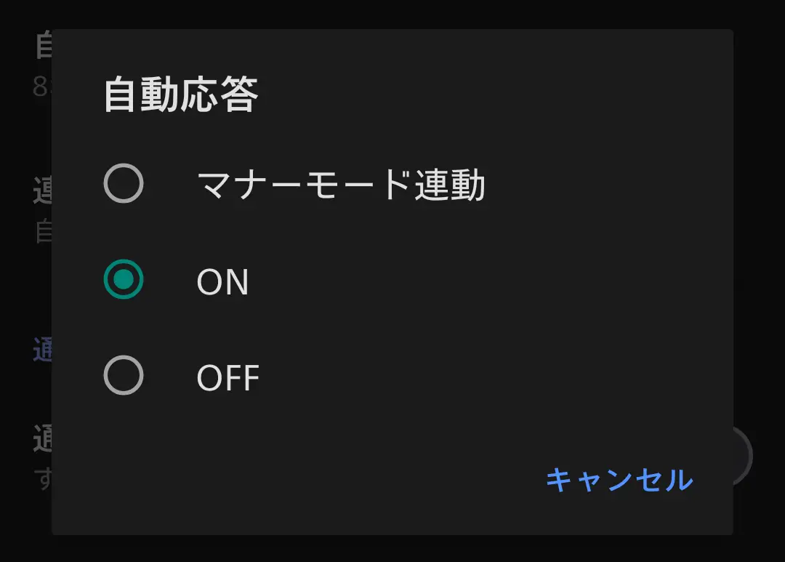Screen dimensions: 785x562
Task: Click キャンセル to close the dialog
Action: point(619,478)
